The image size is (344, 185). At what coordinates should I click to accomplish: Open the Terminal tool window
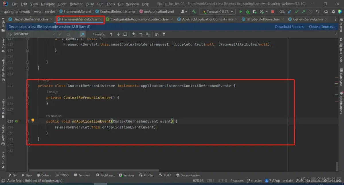(82, 175)
